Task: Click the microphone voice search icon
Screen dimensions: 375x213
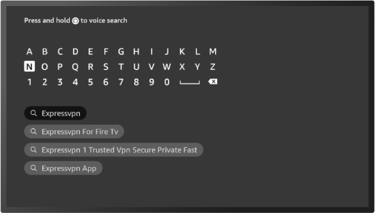Action: (x=75, y=21)
